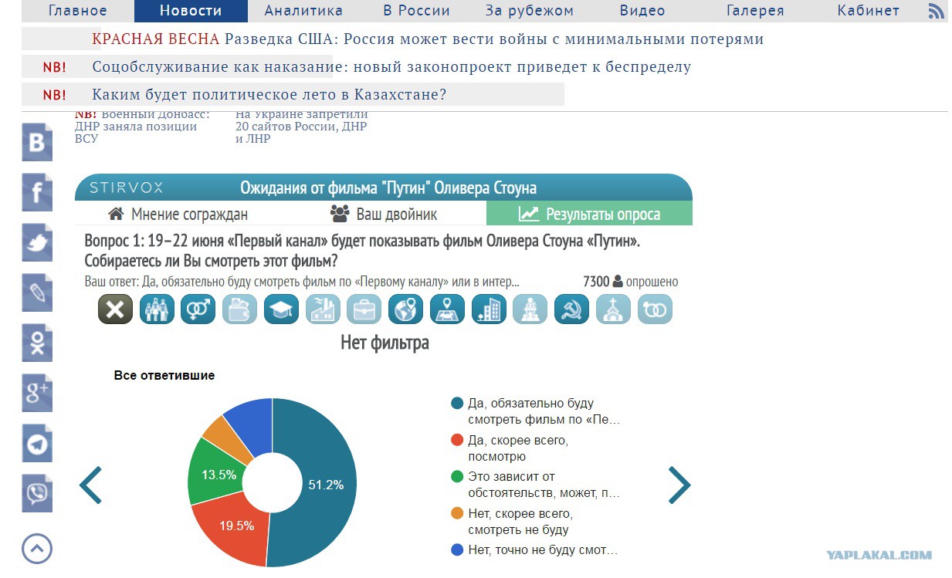Share page on Google Plus

[37, 393]
